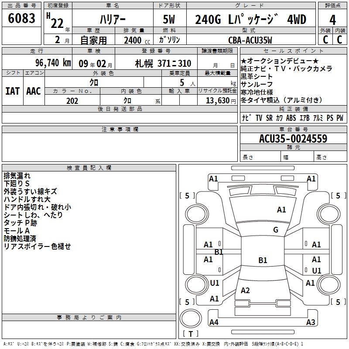349x349 pixels.
Task: Click the リアスポイラー色褪せ note
Action: click(37, 246)
